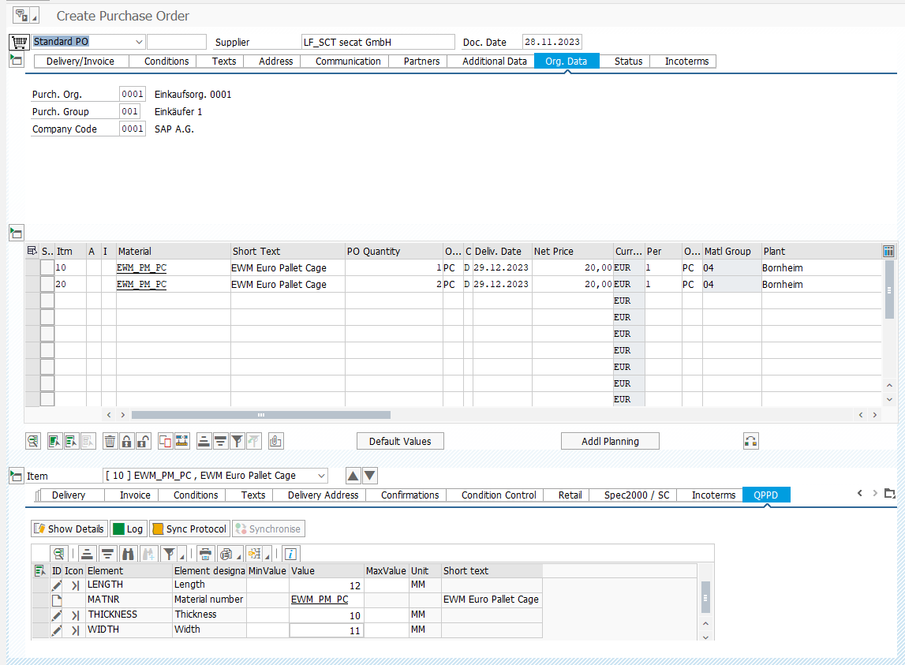The height and width of the screenshot is (665, 905).
Task: Collapse the item overview section expander
Action: [x=16, y=233]
